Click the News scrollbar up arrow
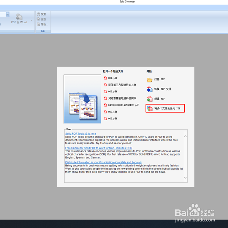The image size is (228, 228). [185, 136]
